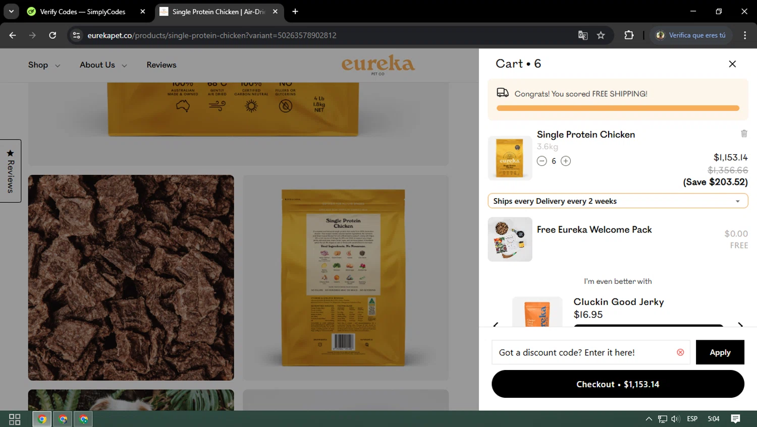Remove Single Protein Chicken with trash icon
757x427 pixels.
point(744,134)
